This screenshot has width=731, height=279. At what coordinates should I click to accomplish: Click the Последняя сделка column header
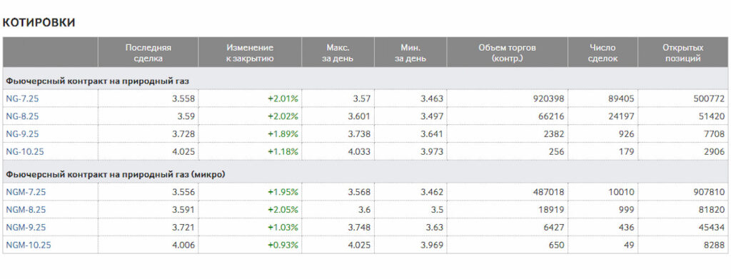coord(148,53)
